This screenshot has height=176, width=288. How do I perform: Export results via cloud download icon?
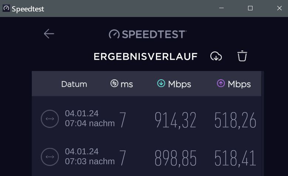click(216, 56)
